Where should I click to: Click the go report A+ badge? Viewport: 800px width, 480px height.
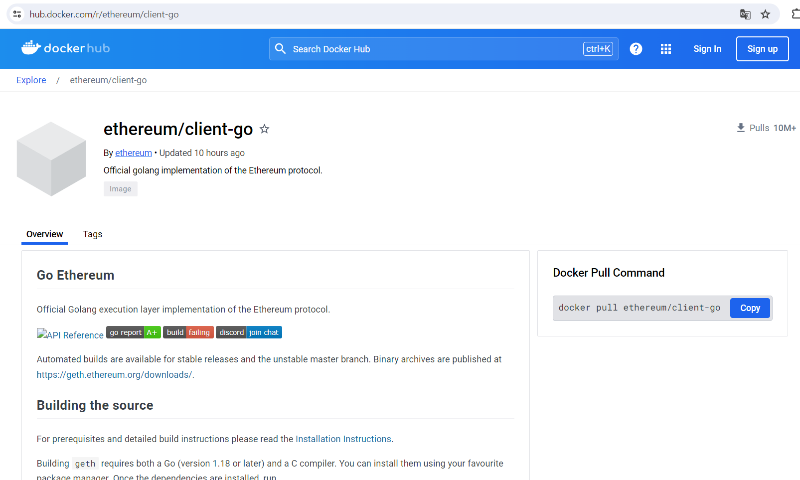point(134,332)
